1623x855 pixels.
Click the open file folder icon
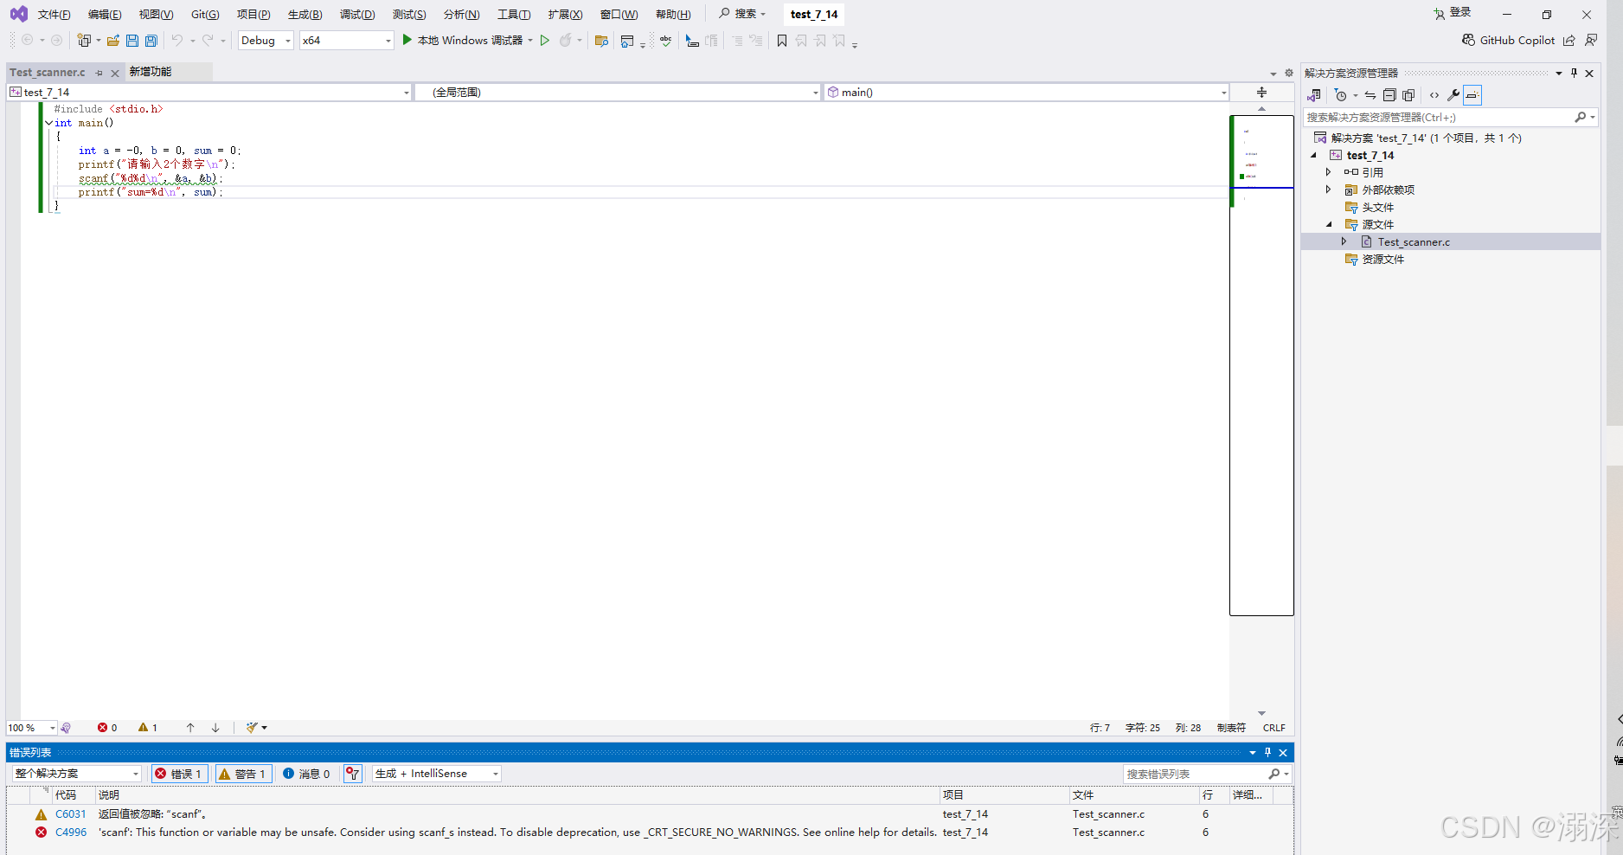click(x=113, y=41)
